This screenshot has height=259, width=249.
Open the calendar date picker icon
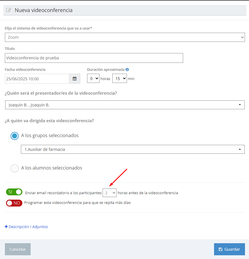click(x=74, y=79)
